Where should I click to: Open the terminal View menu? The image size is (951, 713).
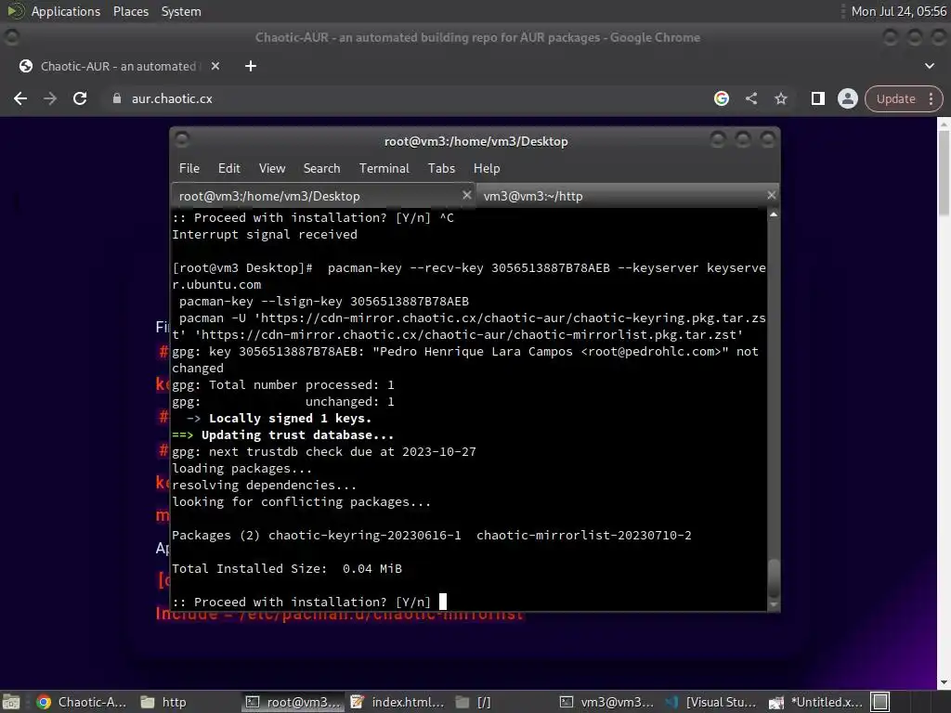click(272, 169)
